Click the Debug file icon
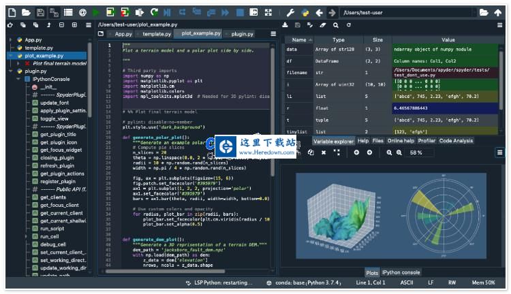The height and width of the screenshot is (294, 511). pyautogui.click(x=167, y=12)
